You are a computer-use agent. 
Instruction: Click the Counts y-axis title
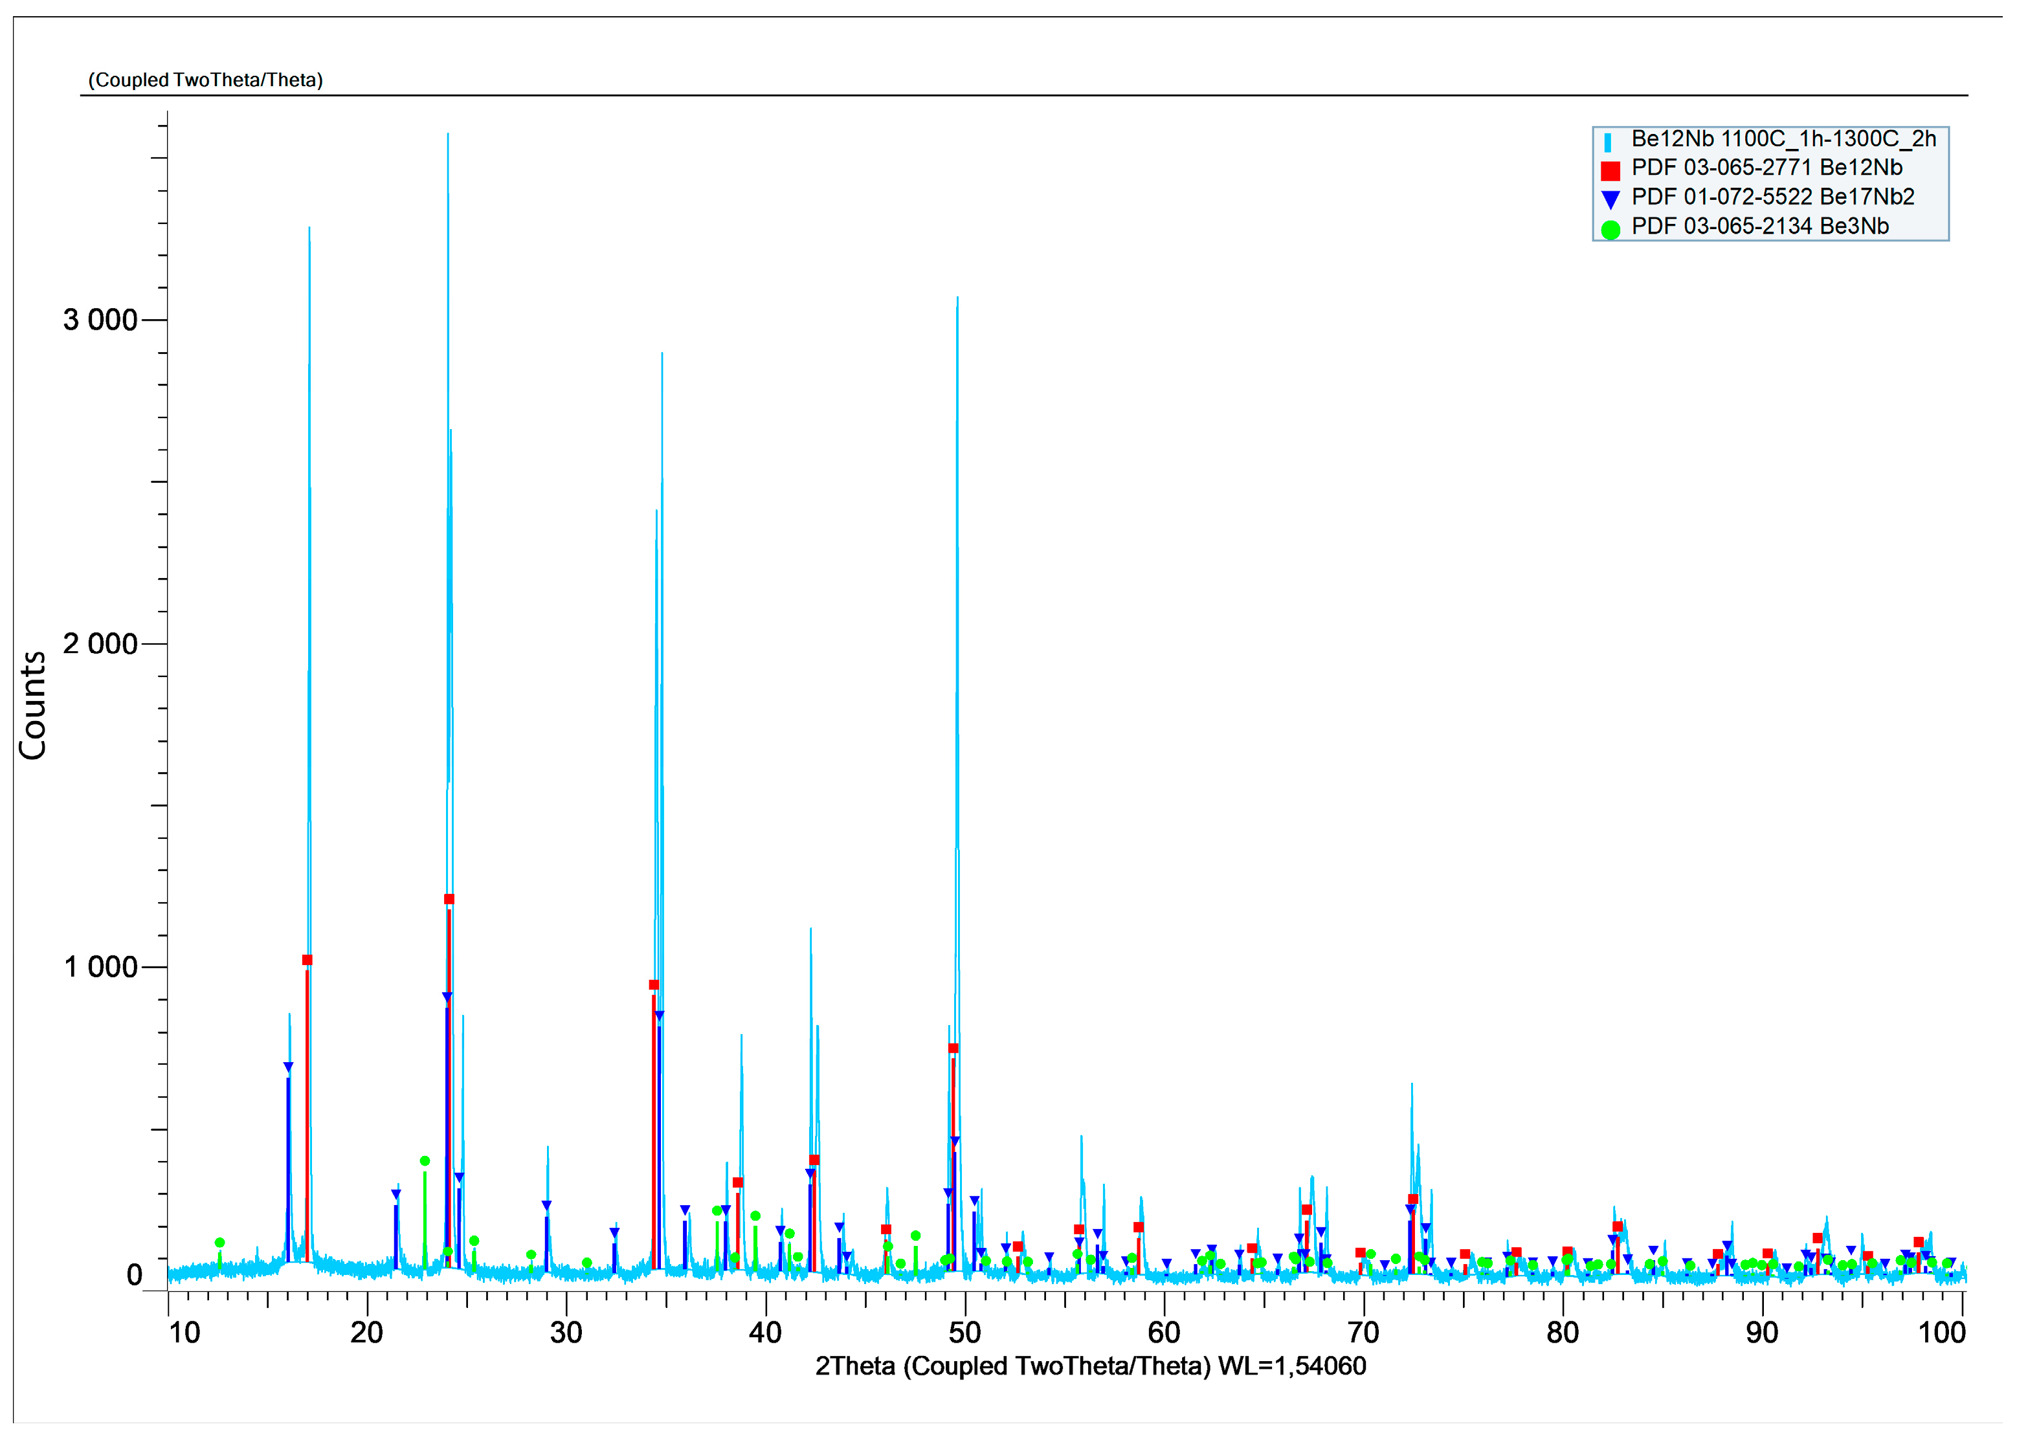[33, 706]
